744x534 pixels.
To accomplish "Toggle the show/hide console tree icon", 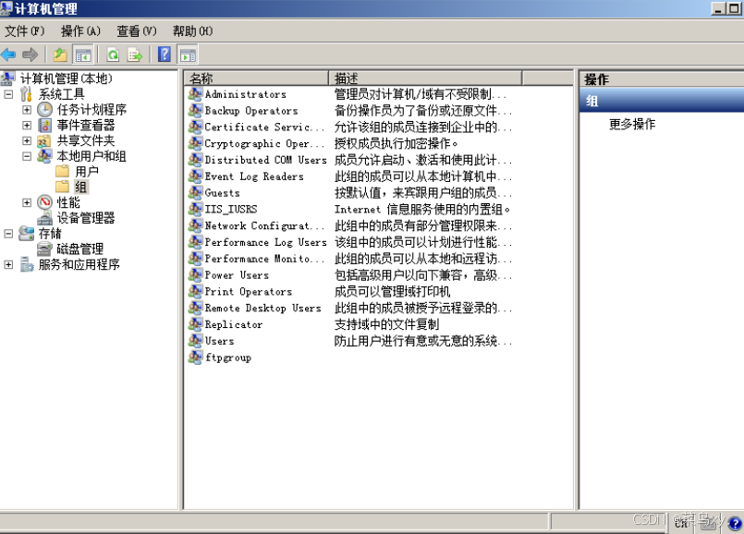I will coord(82,55).
